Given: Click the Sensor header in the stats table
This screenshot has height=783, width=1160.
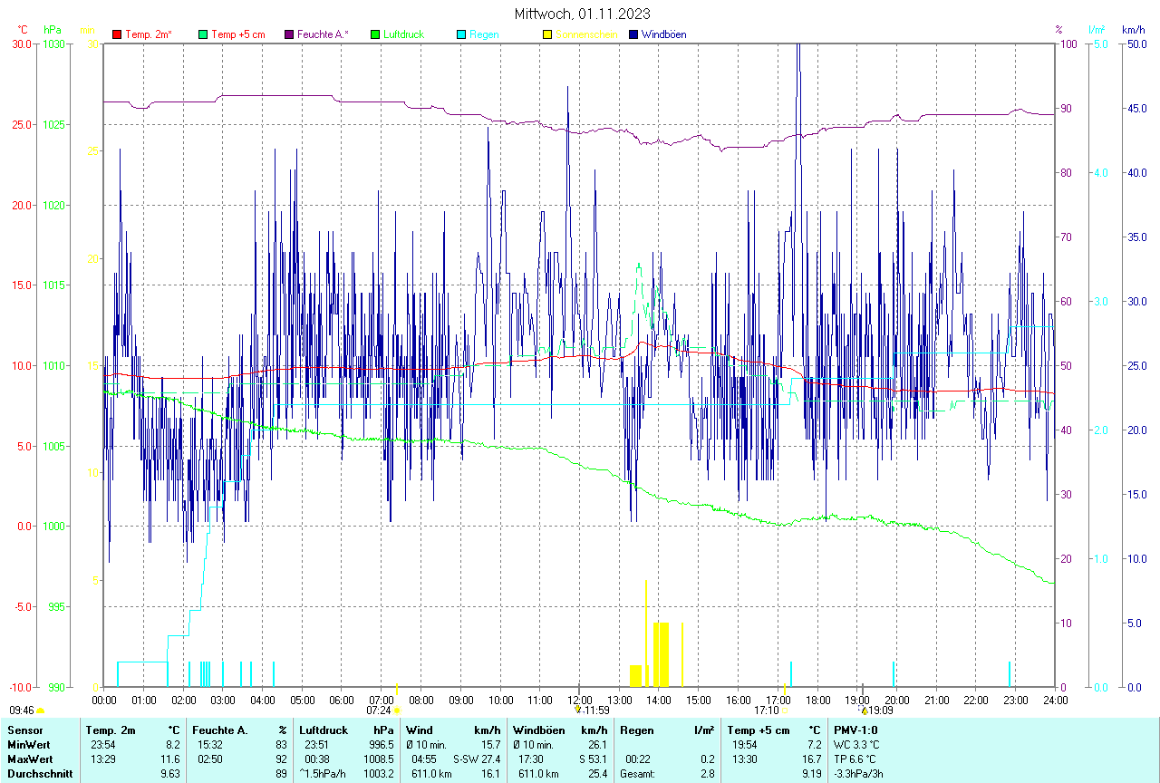Looking at the screenshot, I should pos(25,730).
